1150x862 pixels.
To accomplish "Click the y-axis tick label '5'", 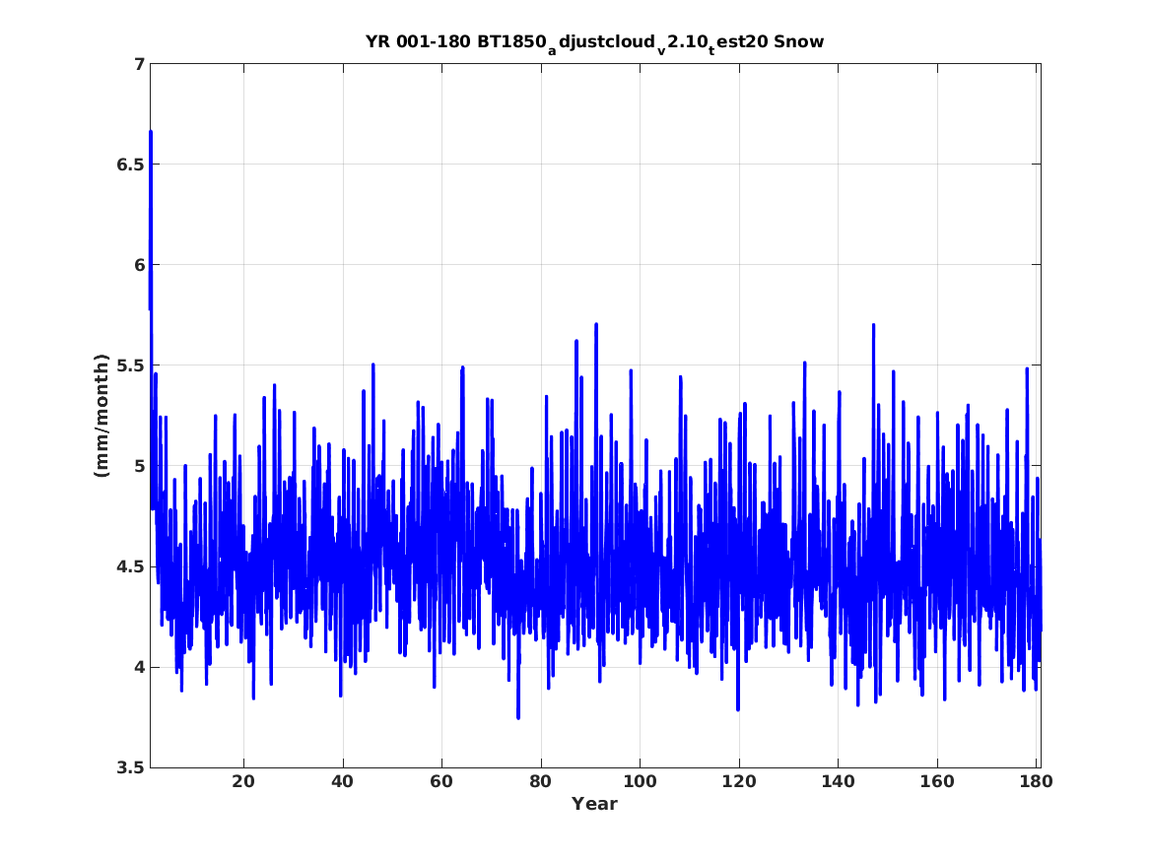I will (x=139, y=466).
